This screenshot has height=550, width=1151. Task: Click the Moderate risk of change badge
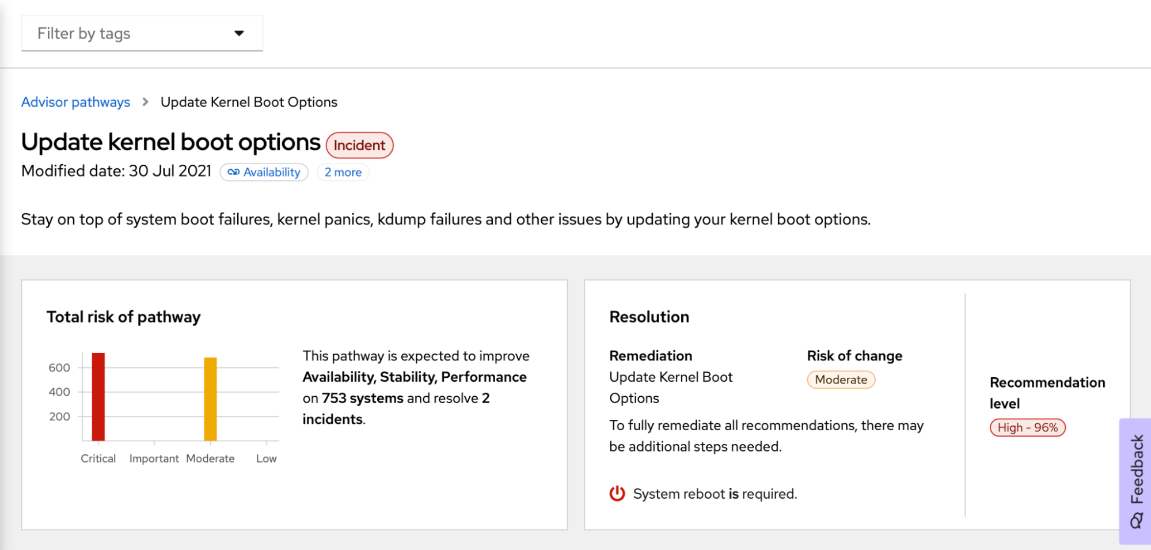pos(841,380)
